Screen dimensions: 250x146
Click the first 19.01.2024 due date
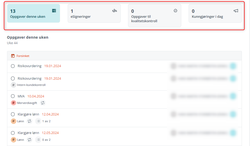coord(53,66)
